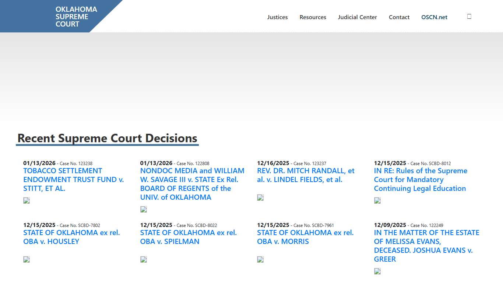
Task: Open the Resources menu
Action: click(313, 17)
